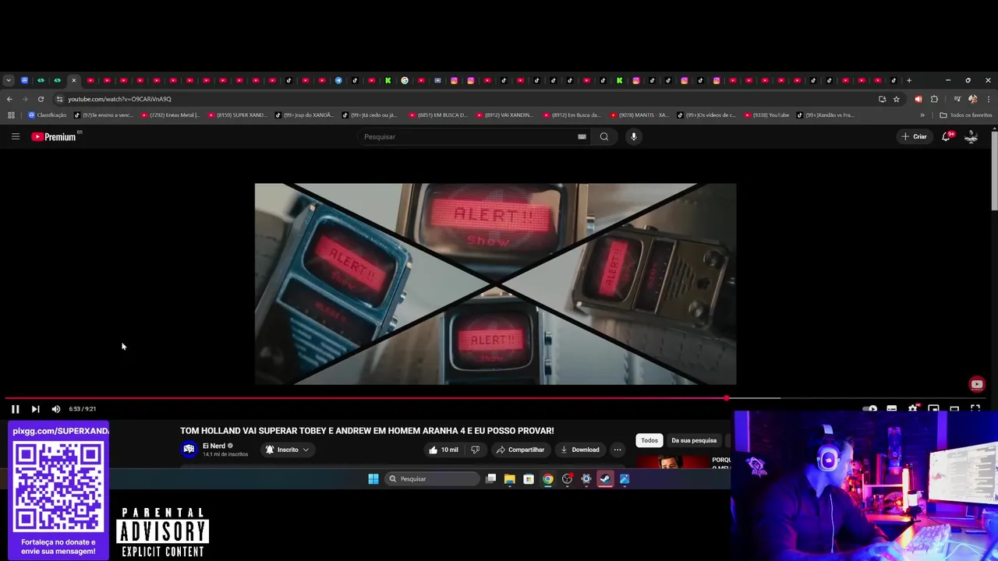This screenshot has width=998, height=561.
Task: Click the youtube.com address bar URL
Action: pyautogui.click(x=119, y=99)
